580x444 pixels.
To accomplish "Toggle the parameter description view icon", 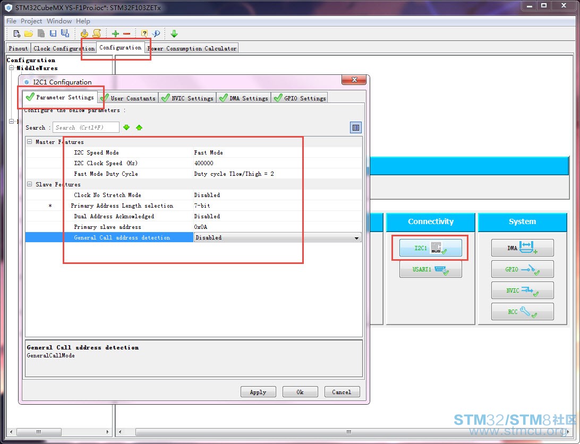I will coord(355,127).
